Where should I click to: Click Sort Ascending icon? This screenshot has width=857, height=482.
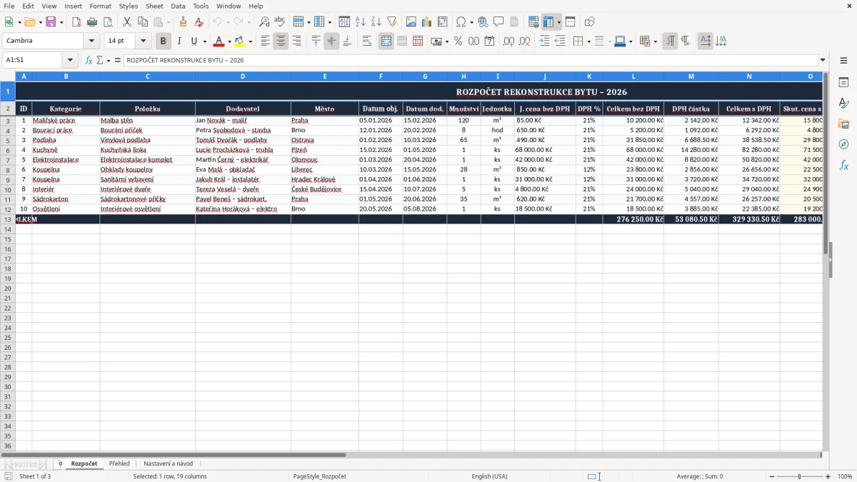point(361,22)
